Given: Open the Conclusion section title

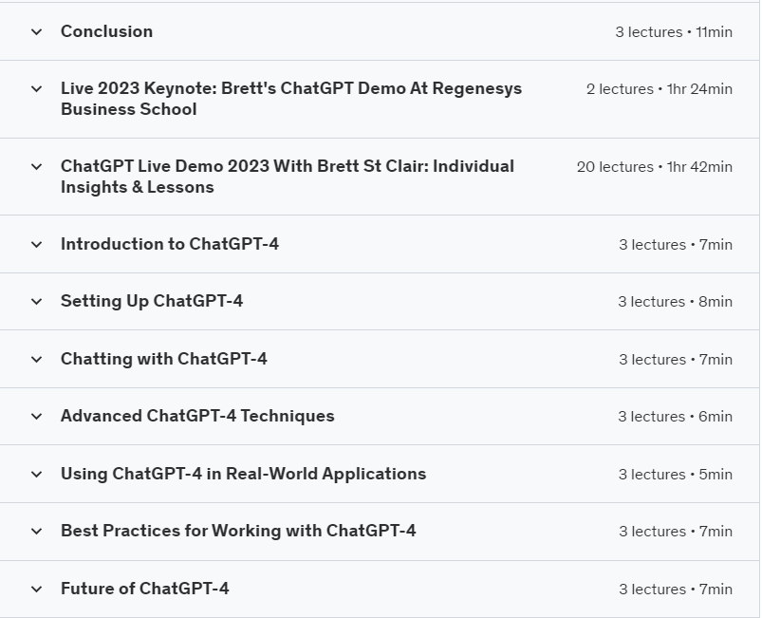Looking at the screenshot, I should pyautogui.click(x=106, y=31).
